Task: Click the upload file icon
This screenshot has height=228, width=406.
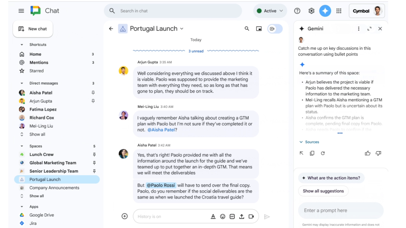Action: [242, 216]
